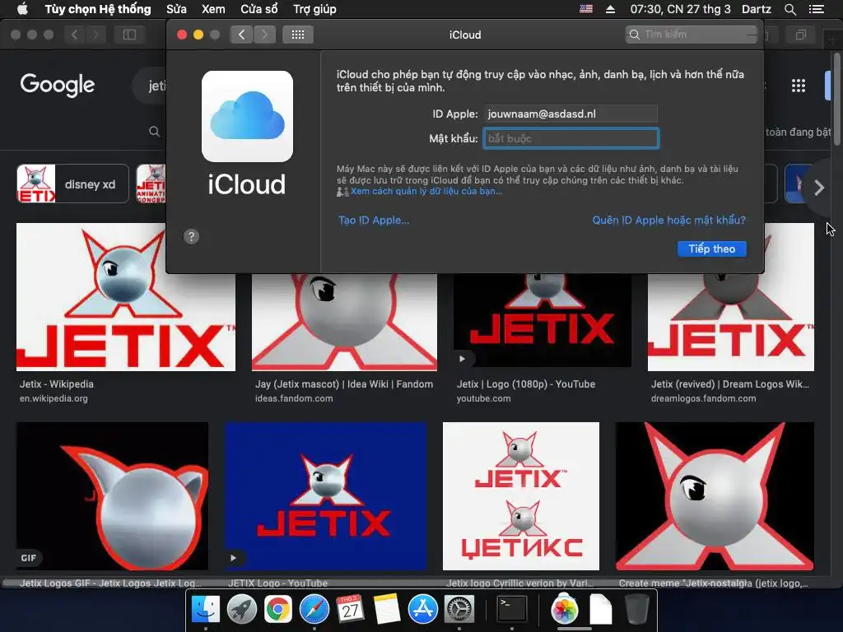Image resolution: width=843 pixels, height=632 pixels.
Task: Open Jay (Jetix mascot) Idea Wiki image
Action: pos(344,323)
